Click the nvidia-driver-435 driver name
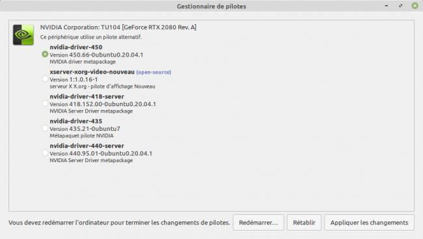Screen dimensions: 423x239 pyautogui.click(x=76, y=121)
